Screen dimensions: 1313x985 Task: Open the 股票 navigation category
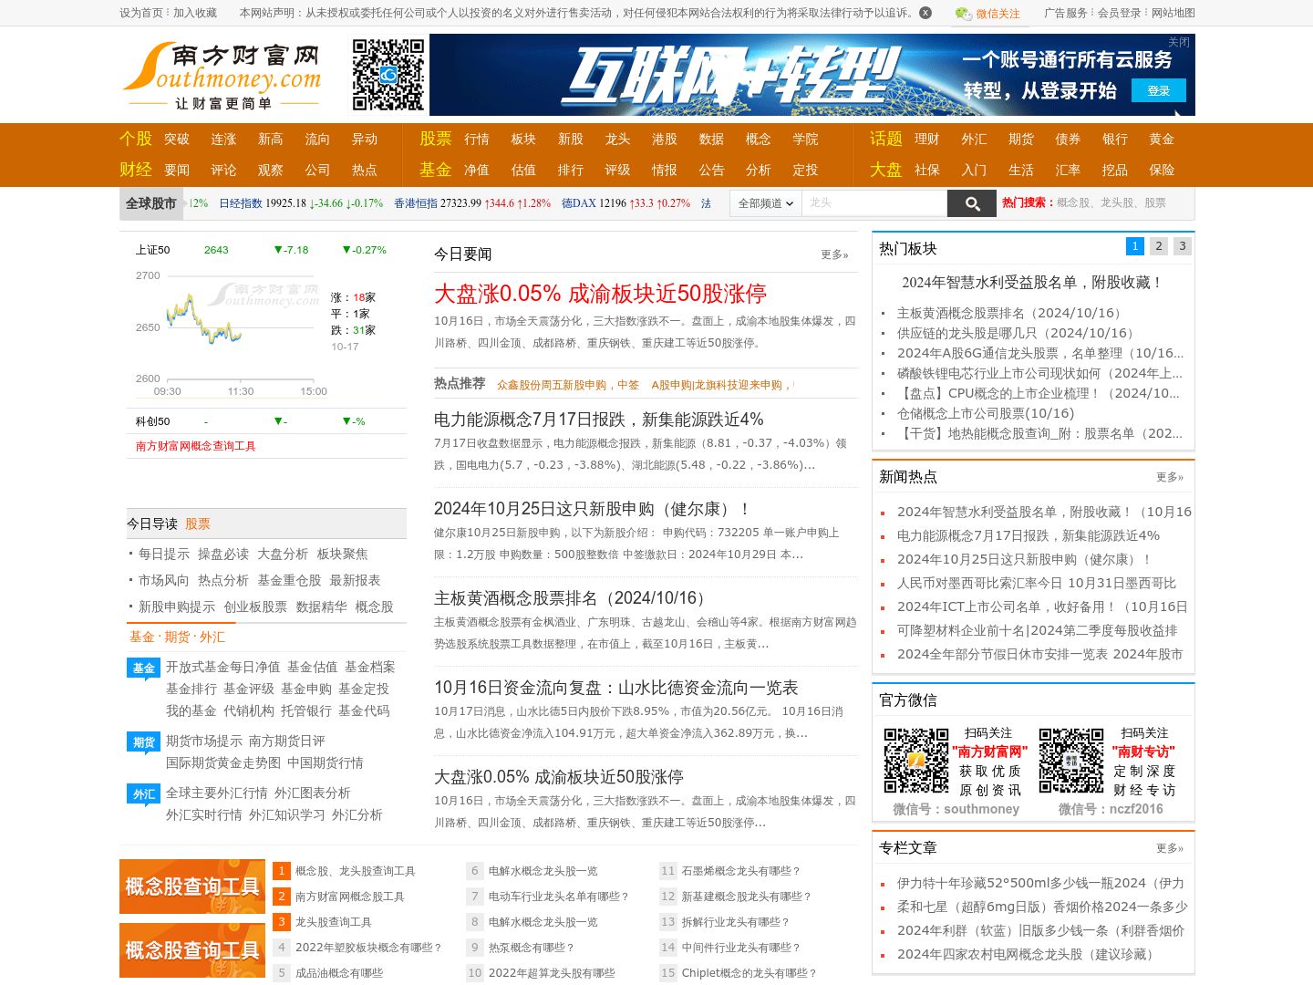[x=436, y=139]
